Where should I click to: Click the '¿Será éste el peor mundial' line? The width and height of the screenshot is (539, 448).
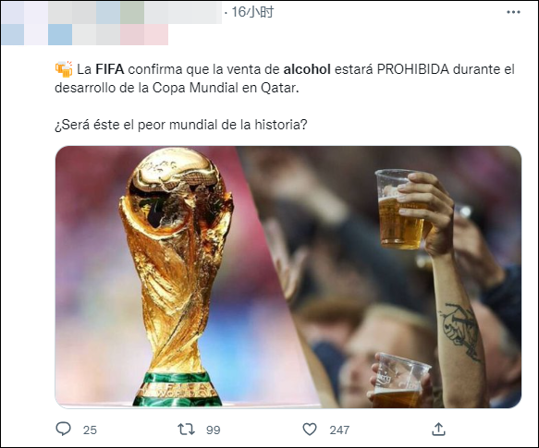click(x=181, y=125)
